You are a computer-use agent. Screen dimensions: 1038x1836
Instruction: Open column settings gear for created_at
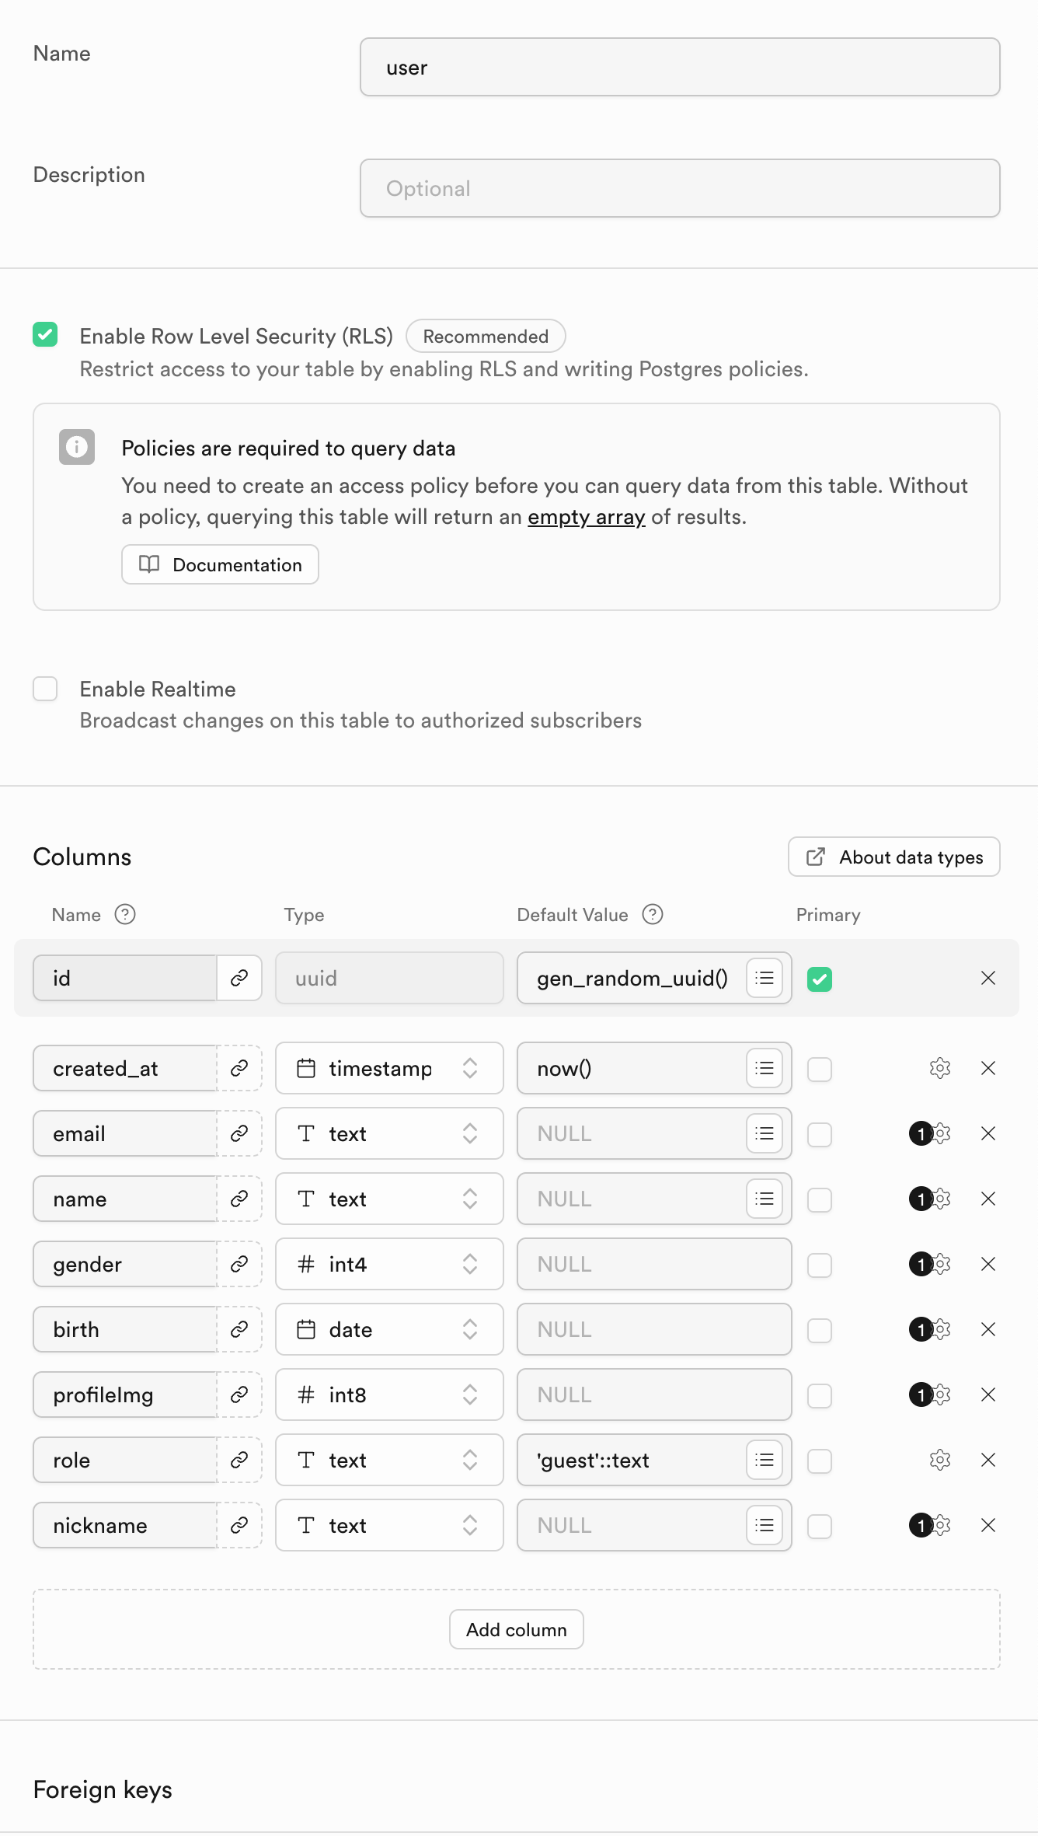tap(940, 1068)
